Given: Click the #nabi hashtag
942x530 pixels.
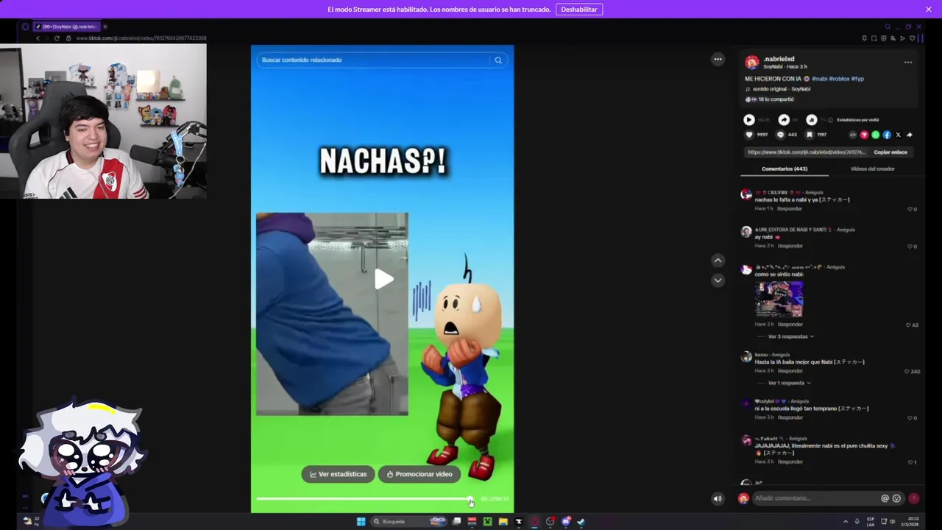Looking at the screenshot, I should click(819, 79).
